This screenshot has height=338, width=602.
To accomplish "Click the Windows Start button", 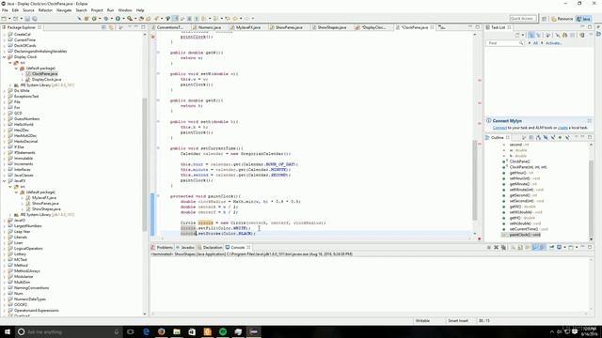I will [8, 331].
